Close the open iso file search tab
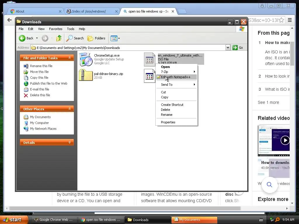This screenshot has width=299, height=224. 173,11
